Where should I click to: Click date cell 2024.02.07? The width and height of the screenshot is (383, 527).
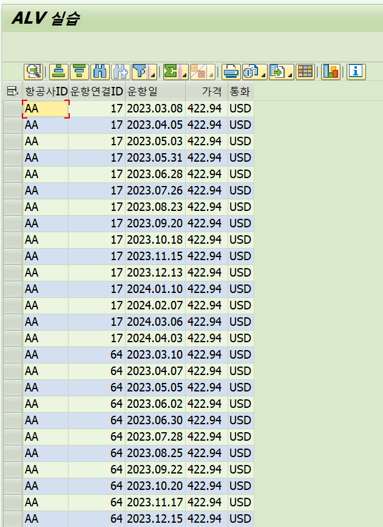[155, 306]
